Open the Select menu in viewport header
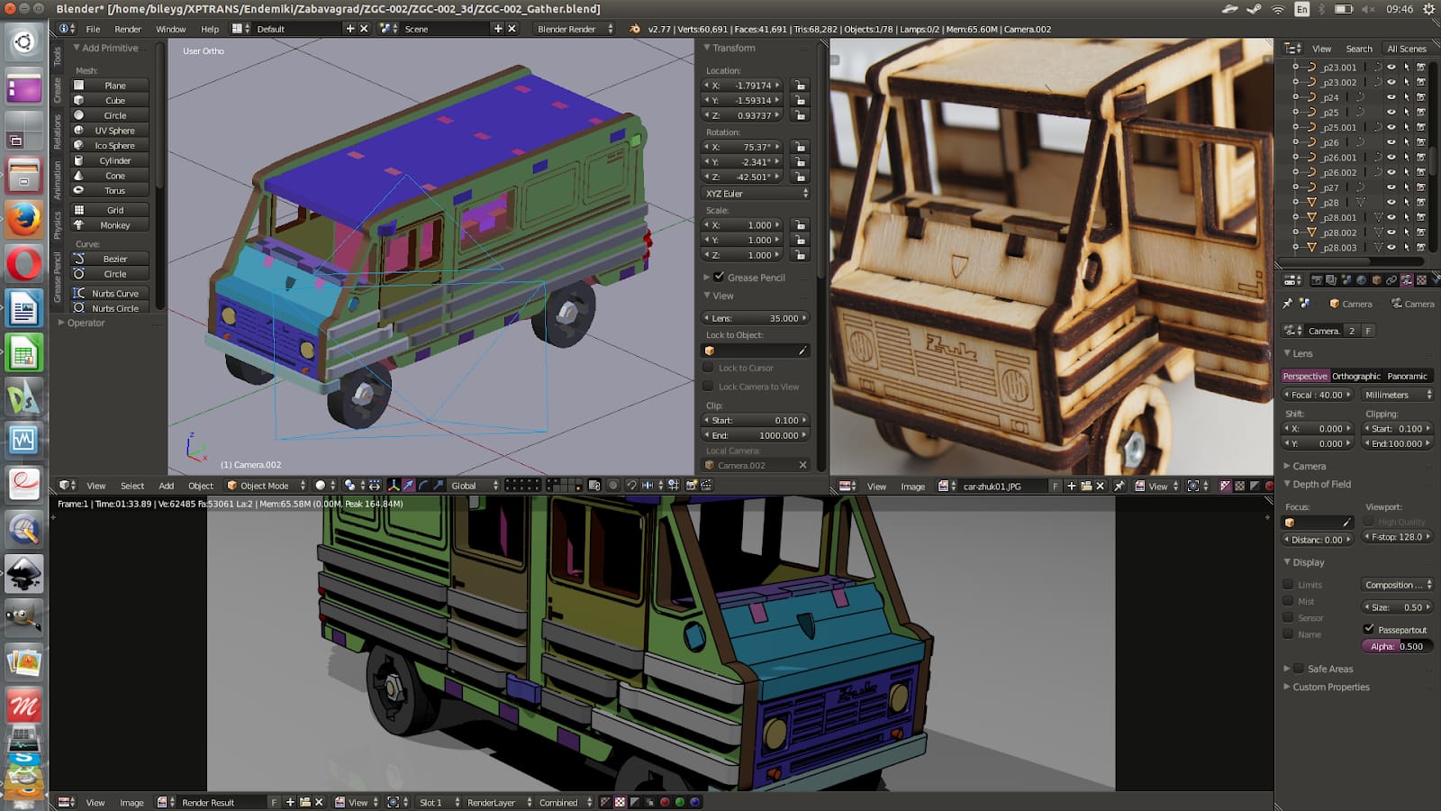 coord(132,486)
